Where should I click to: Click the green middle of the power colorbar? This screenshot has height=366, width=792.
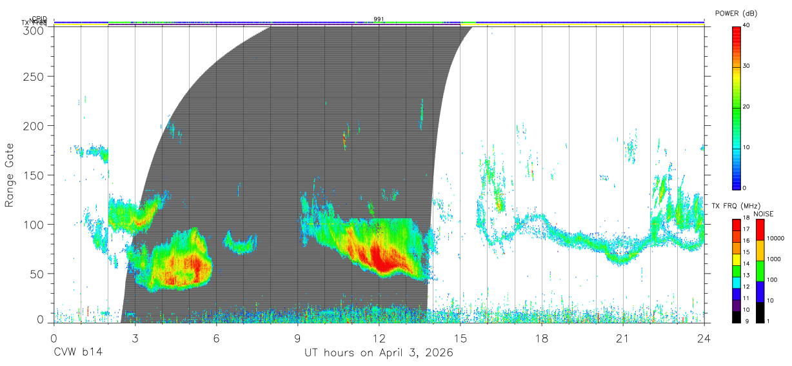tap(737, 107)
